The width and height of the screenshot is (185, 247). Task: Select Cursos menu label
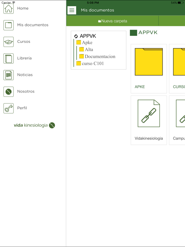point(23,41)
